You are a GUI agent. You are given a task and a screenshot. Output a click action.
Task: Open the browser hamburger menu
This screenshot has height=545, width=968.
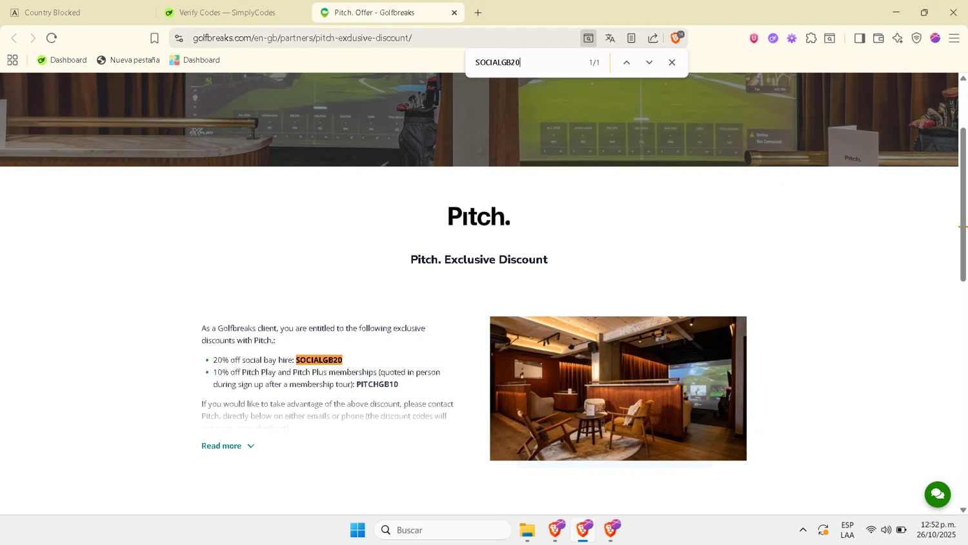pos(954,38)
